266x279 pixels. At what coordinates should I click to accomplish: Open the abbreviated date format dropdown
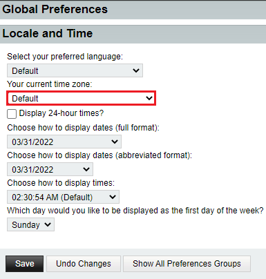click(x=50, y=169)
